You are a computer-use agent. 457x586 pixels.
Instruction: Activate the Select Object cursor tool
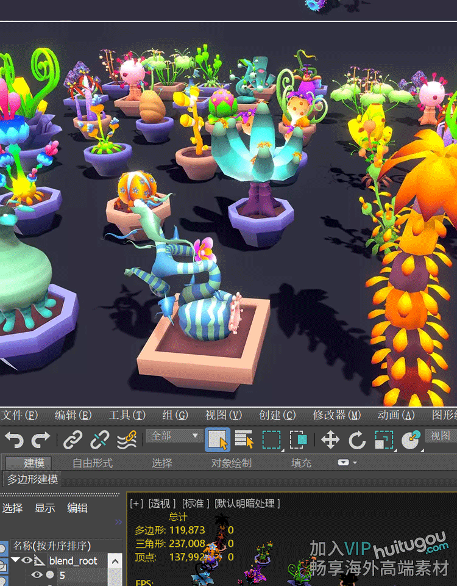pyautogui.click(x=218, y=440)
